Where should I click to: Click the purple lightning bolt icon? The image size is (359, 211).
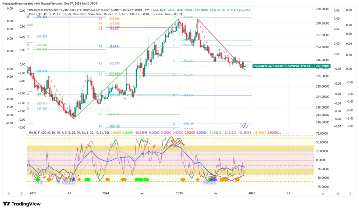click(x=245, y=125)
